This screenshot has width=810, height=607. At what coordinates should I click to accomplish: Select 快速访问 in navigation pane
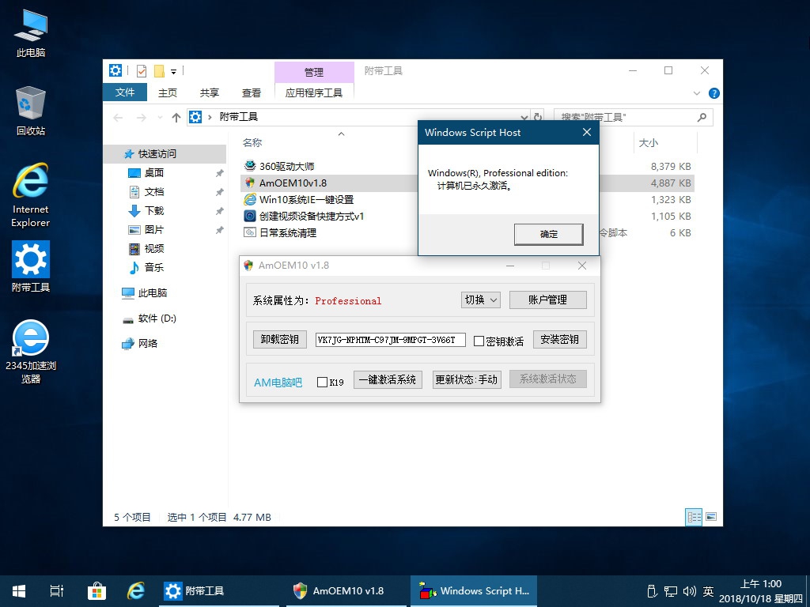pos(165,154)
